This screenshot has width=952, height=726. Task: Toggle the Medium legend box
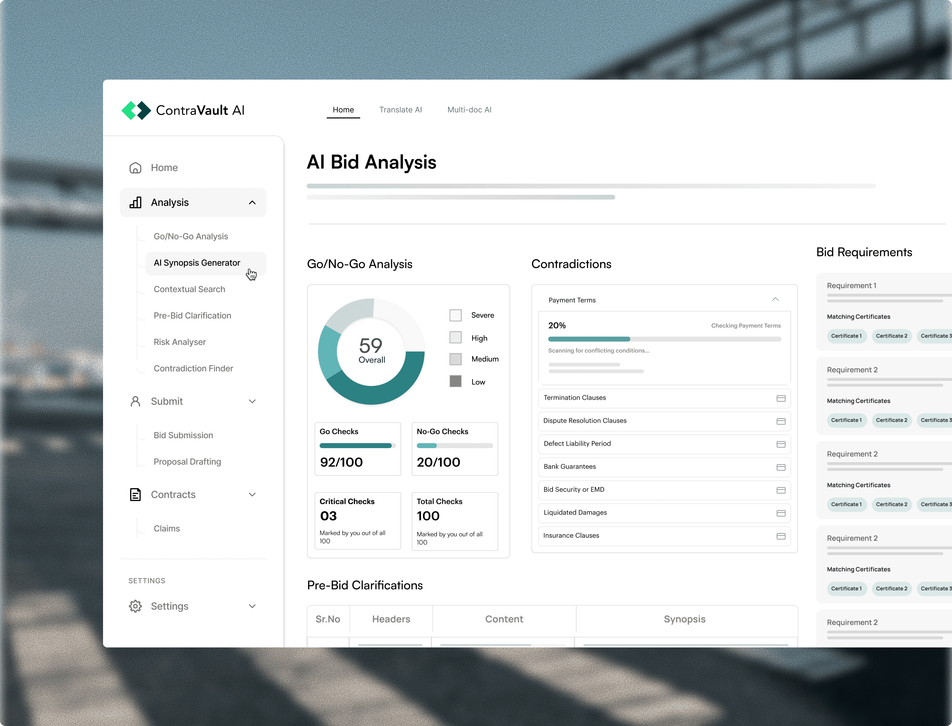[455, 359]
